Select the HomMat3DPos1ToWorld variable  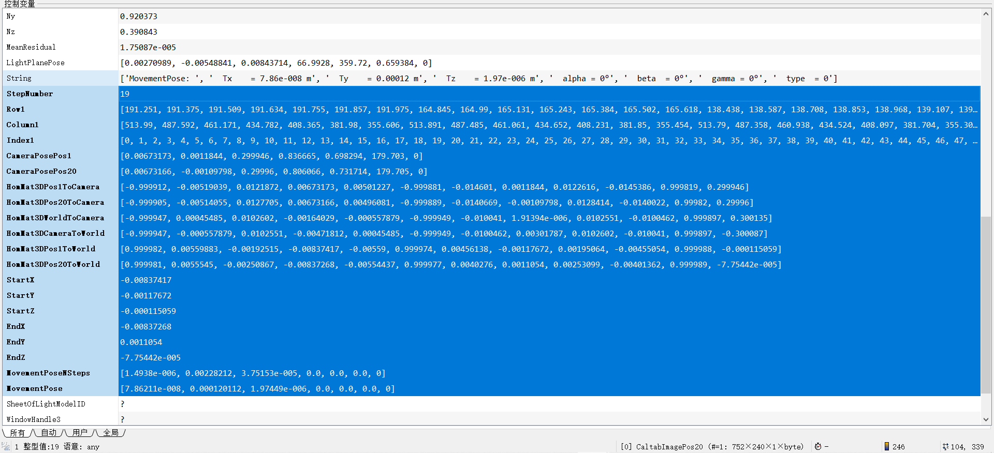tap(51, 249)
